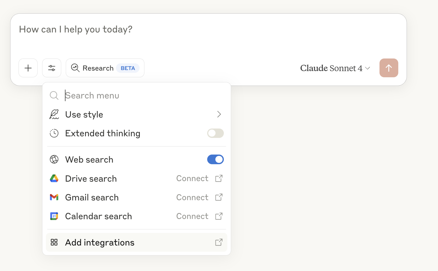This screenshot has width=438, height=271.
Task: Click the chevron next to Use style
Action: (x=219, y=115)
